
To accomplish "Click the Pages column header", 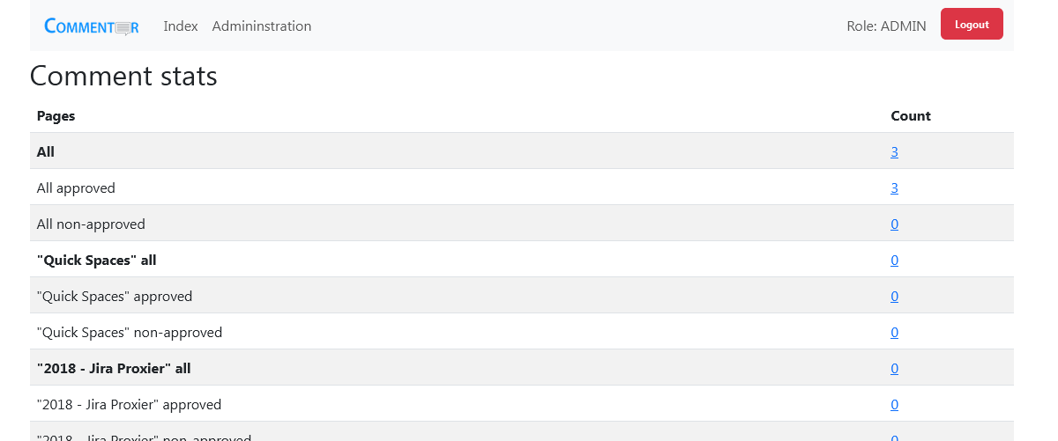I will tap(56, 115).
